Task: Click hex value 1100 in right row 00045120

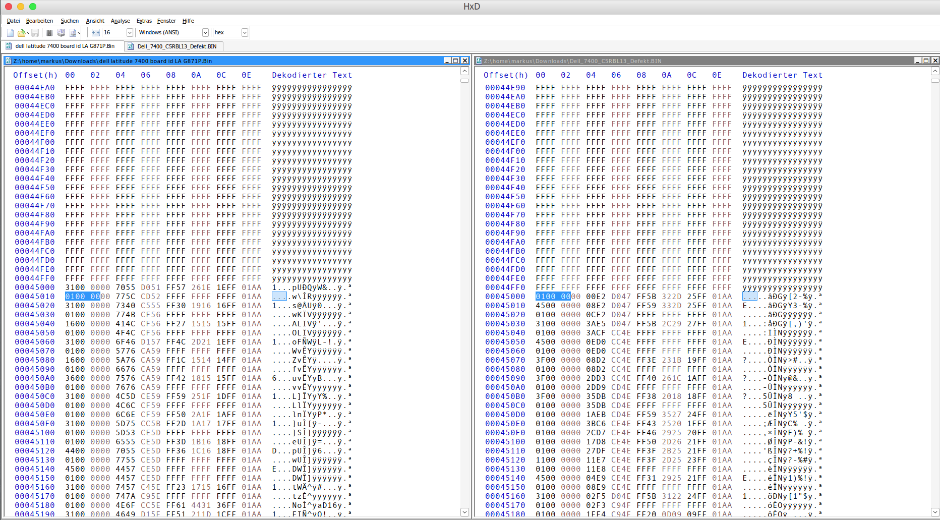Action: pos(546,460)
